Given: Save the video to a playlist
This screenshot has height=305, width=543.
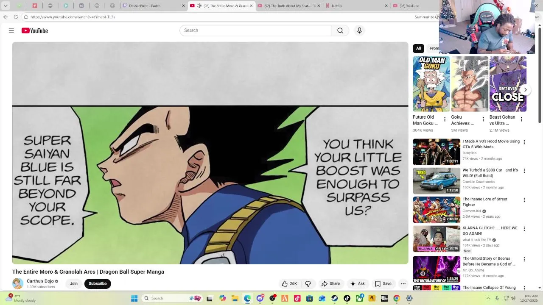Looking at the screenshot, I should coord(383,284).
